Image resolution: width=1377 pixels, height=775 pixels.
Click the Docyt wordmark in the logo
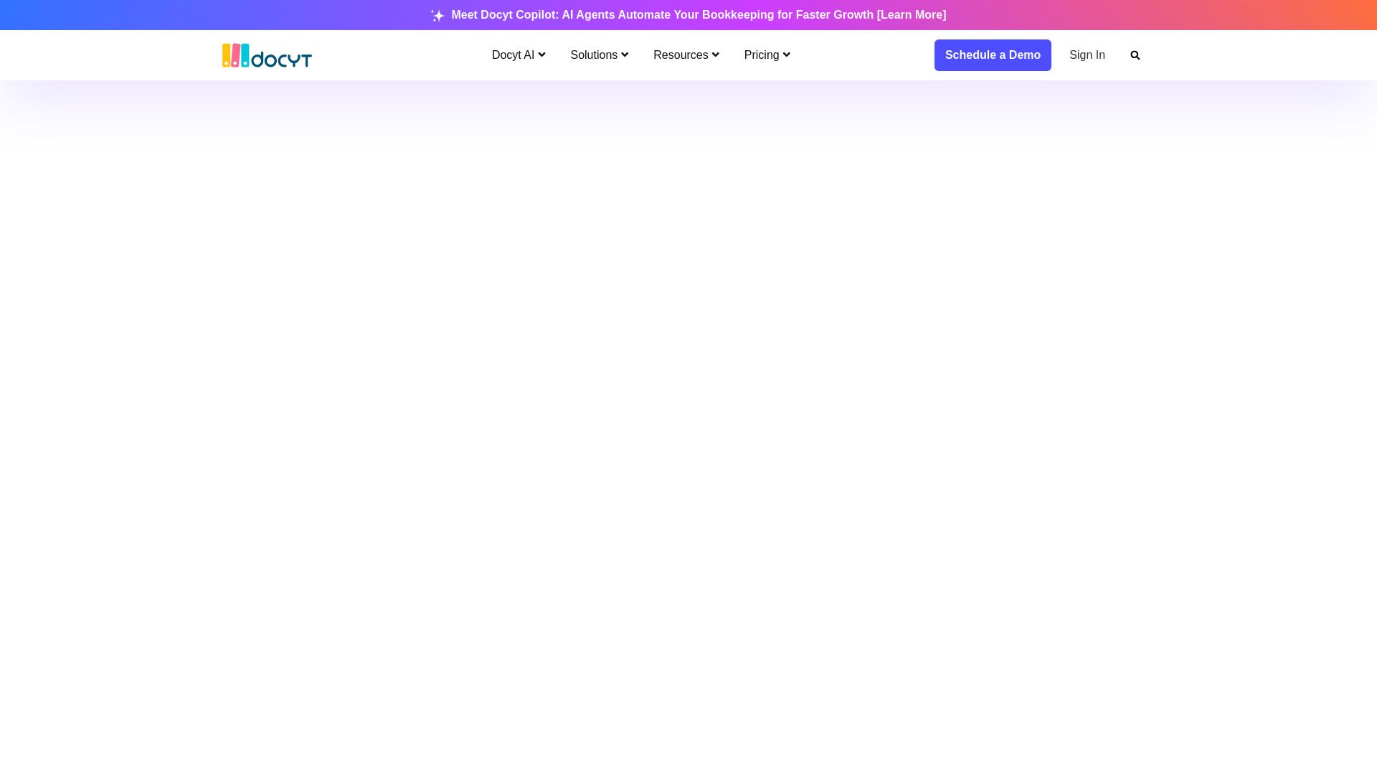[x=282, y=59]
